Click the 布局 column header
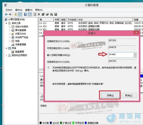The height and width of the screenshot is (125, 143). [57, 19]
